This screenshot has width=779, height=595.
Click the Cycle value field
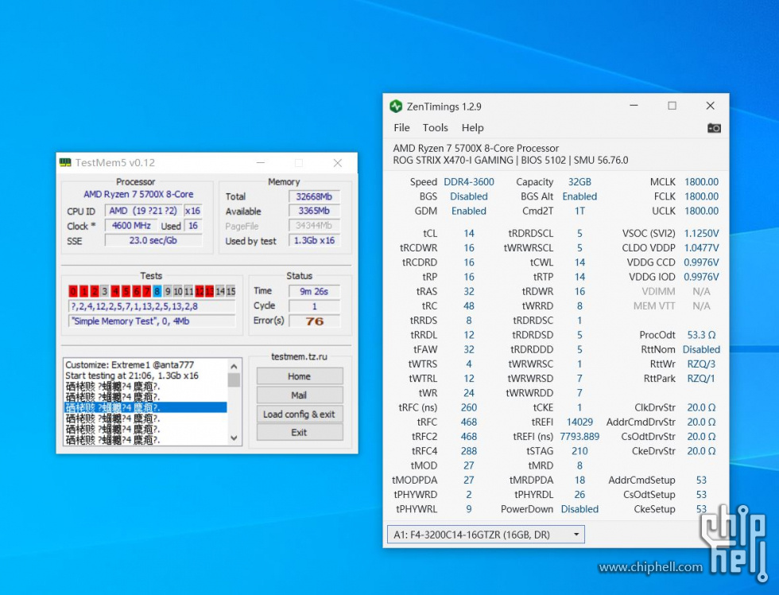(x=315, y=306)
